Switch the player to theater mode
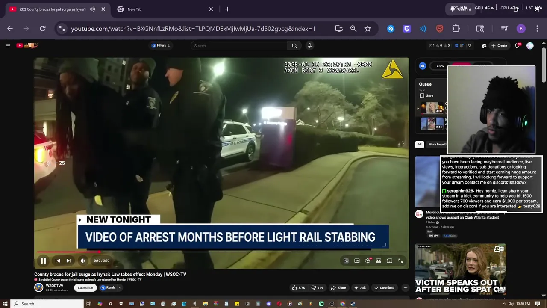Viewport: 547px width, 308px height. coord(379,261)
